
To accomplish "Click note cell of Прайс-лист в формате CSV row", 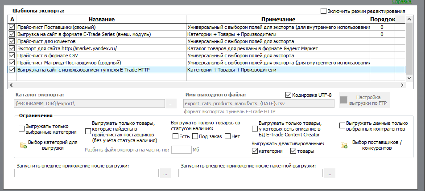I will pyautogui.click(x=278, y=56).
